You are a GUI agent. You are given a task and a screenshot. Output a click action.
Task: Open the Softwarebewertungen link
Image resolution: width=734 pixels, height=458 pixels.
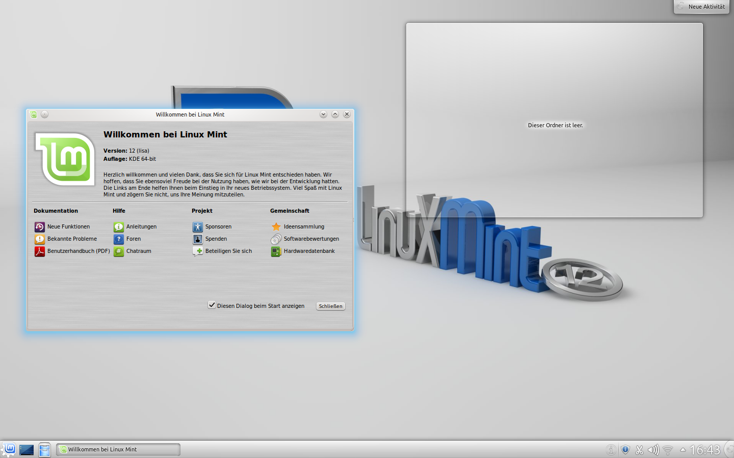coord(311,239)
